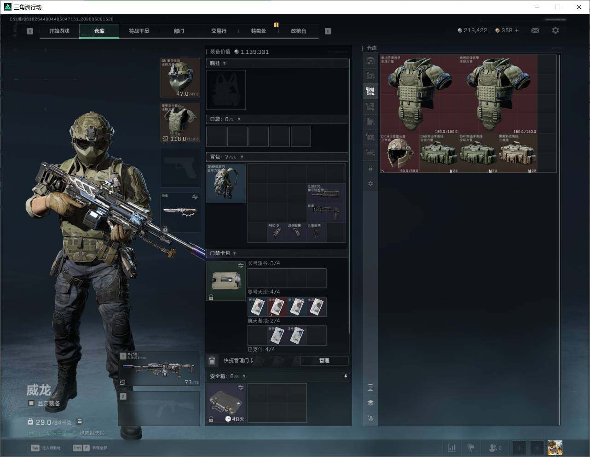The height and width of the screenshot is (457, 590).
Task: Select the seventh warehouse category sidebar icon
Action: coord(370,152)
